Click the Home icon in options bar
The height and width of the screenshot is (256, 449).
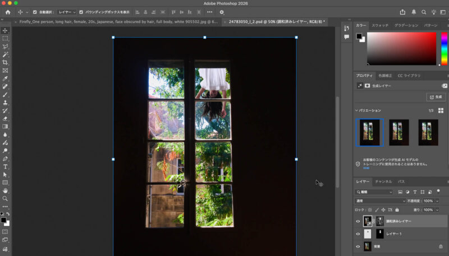coord(8,12)
